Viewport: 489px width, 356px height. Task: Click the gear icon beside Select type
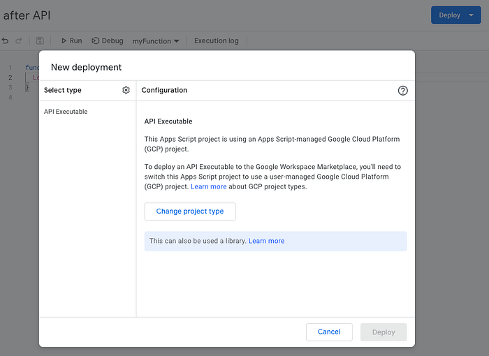point(126,90)
